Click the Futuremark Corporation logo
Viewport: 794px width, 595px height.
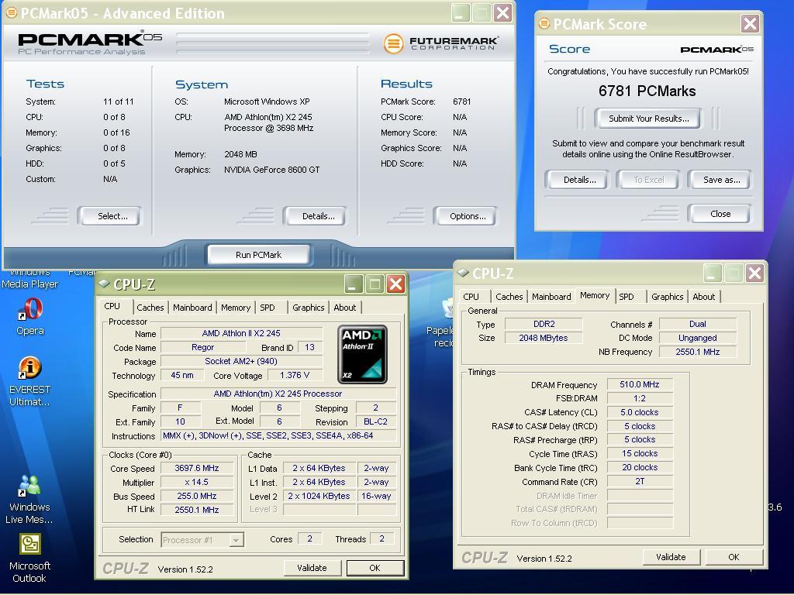pos(440,43)
